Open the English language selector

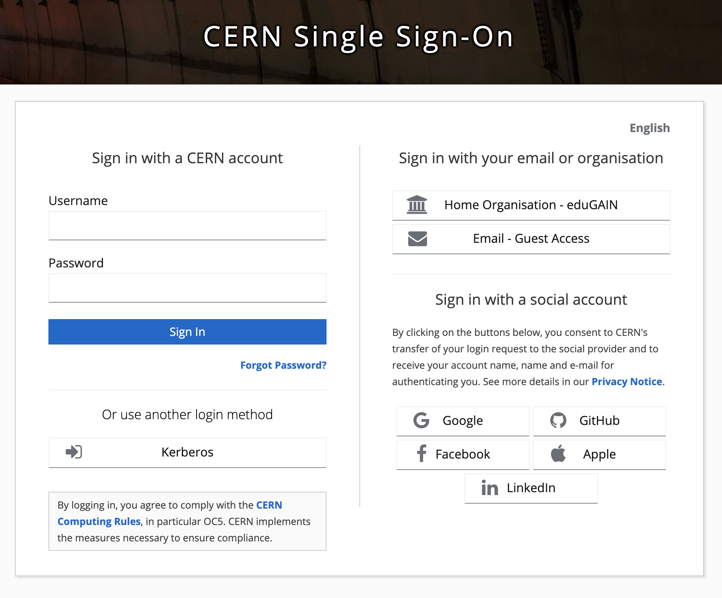coord(650,128)
